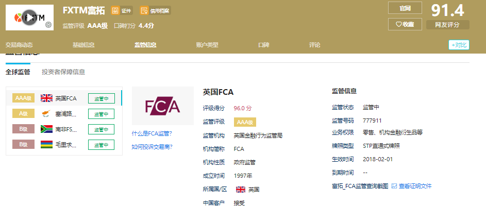Click the B级 badge beside 南非FS...
Screen dimensions: 486x222
[x=23, y=129]
